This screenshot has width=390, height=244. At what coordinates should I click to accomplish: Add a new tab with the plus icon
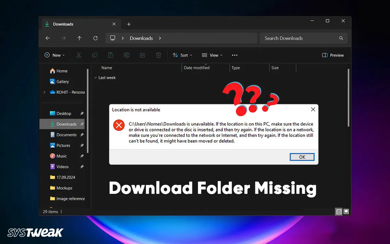pyautogui.click(x=129, y=24)
